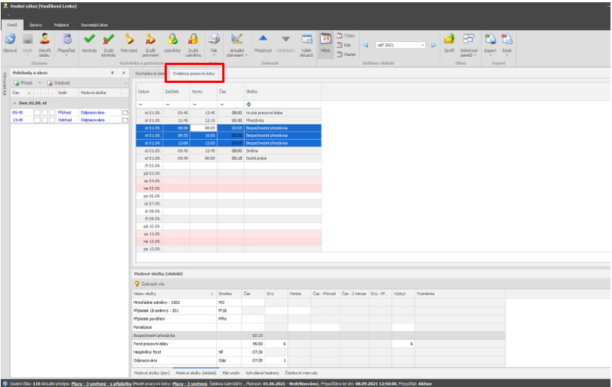Go to previous period blue arrow
The image size is (612, 387).
(366, 46)
